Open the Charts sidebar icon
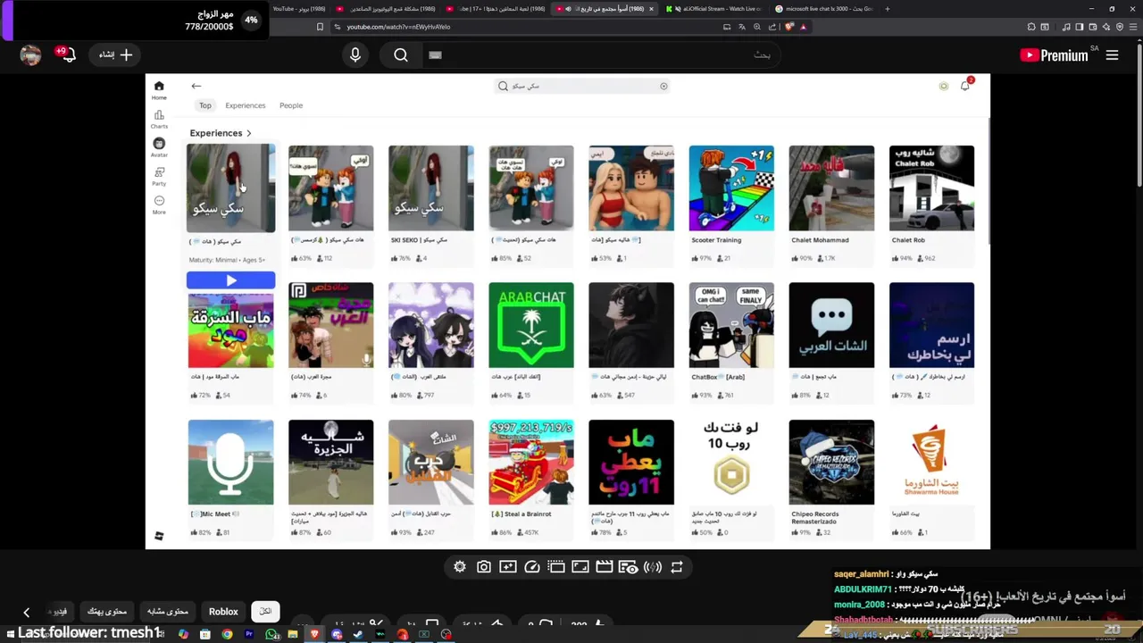This screenshot has width=1143, height=643. pos(159,115)
